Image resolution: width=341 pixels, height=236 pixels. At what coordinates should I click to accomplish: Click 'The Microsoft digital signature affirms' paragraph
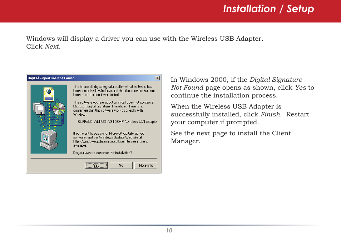coord(114,91)
